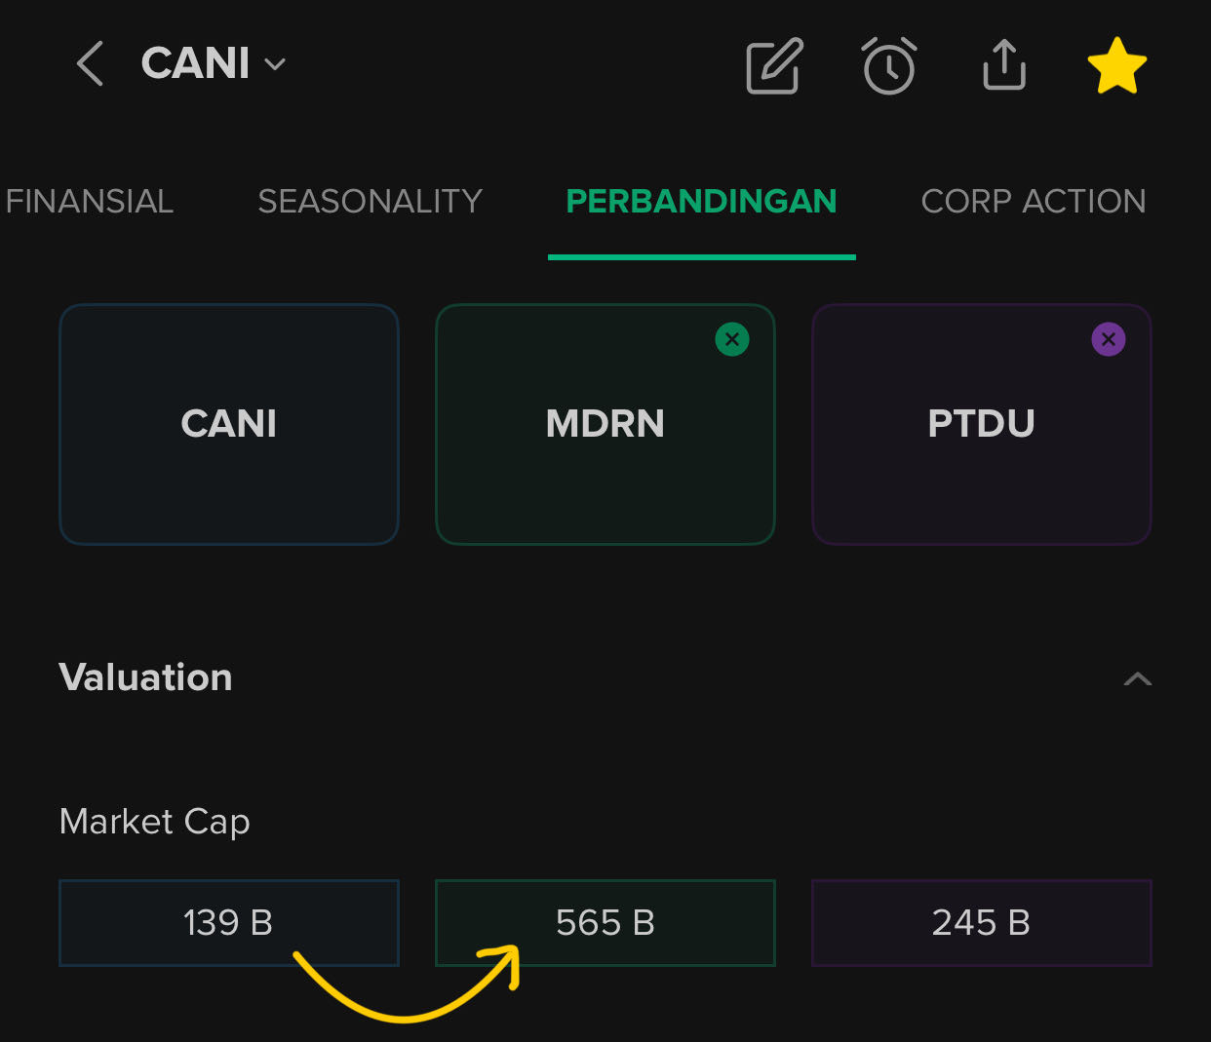Open the note edit pencil icon

point(774,66)
